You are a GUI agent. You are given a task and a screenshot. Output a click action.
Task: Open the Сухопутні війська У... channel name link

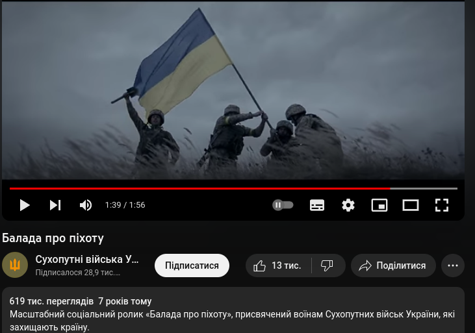[x=87, y=260]
